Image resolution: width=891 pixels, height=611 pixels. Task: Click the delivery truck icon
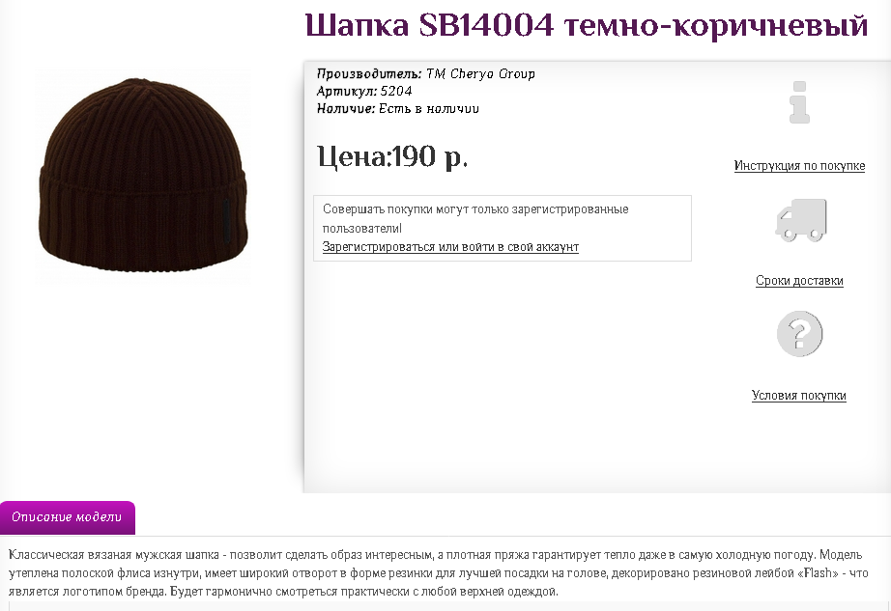(801, 220)
